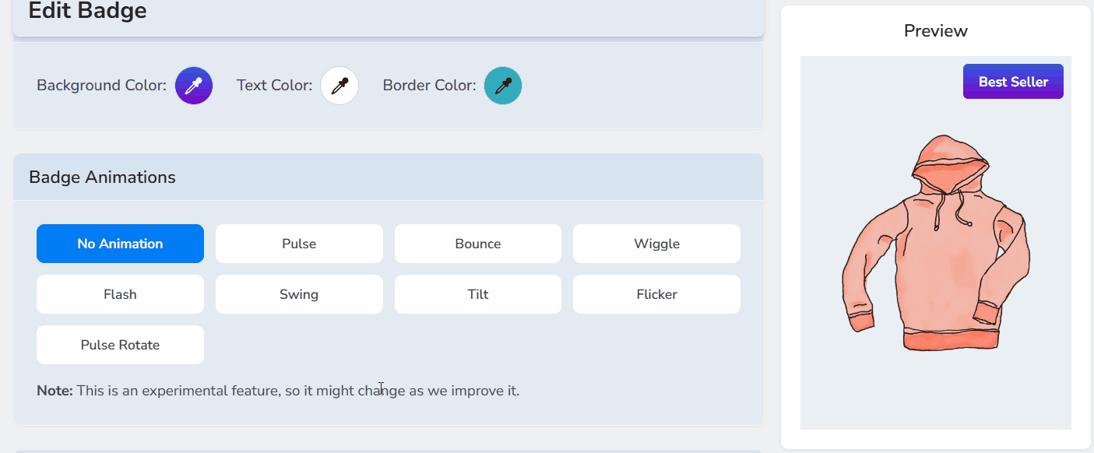Apply the Bounce animation
This screenshot has width=1094, height=453.
[477, 244]
